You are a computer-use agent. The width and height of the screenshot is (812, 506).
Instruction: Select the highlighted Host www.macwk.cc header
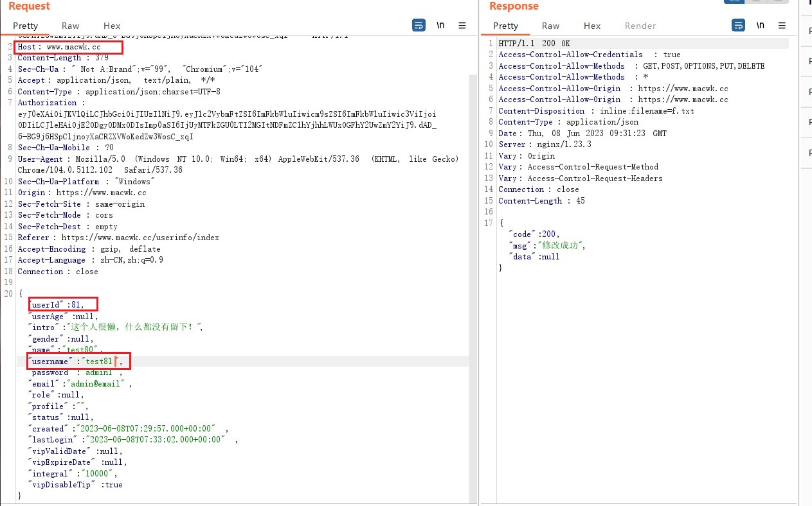coord(68,46)
